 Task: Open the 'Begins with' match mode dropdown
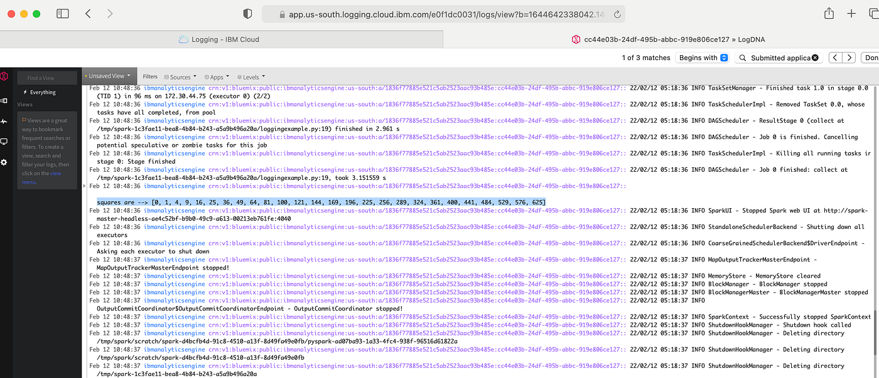click(703, 58)
